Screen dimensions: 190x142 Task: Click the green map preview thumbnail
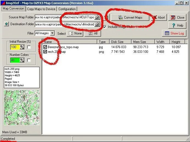(x=22, y=108)
